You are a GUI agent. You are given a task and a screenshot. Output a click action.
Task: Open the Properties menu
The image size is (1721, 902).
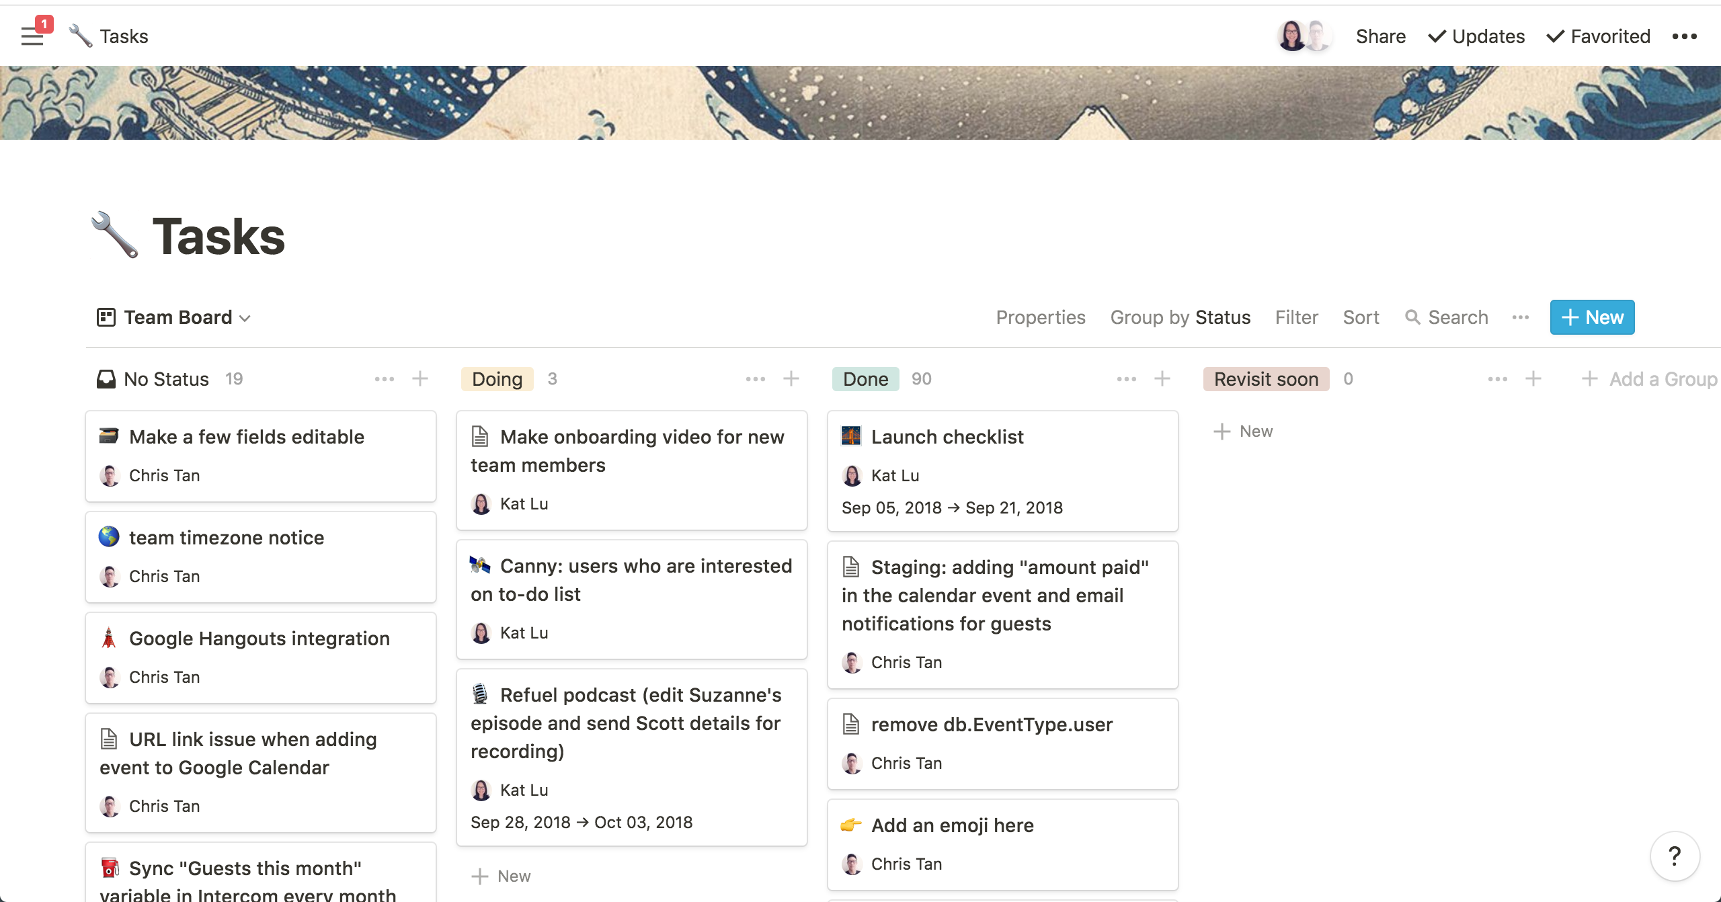click(1041, 317)
